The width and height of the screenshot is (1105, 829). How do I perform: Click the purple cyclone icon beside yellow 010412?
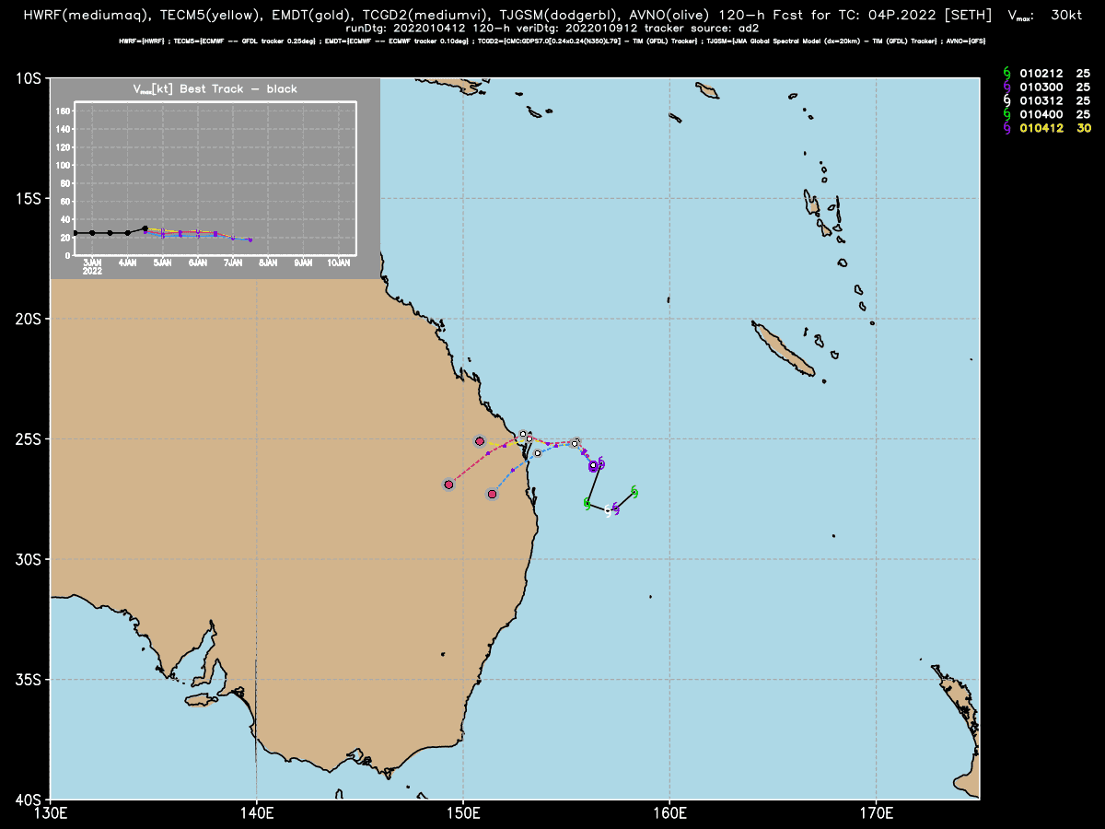tap(1006, 128)
